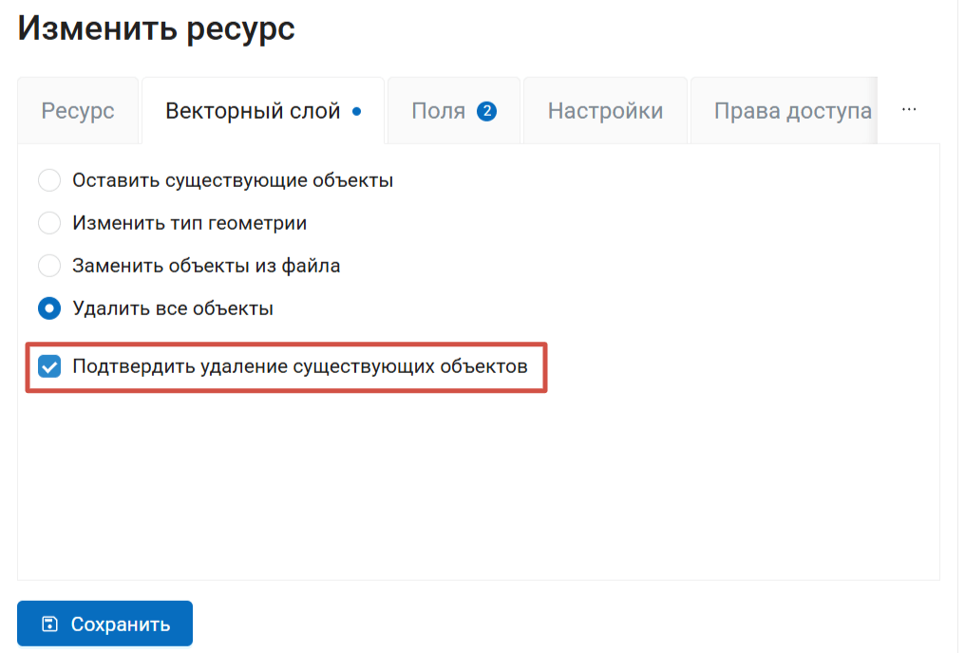Click the floppy disk icon on Сохранить
This screenshot has height=653, width=965.
click(x=49, y=625)
